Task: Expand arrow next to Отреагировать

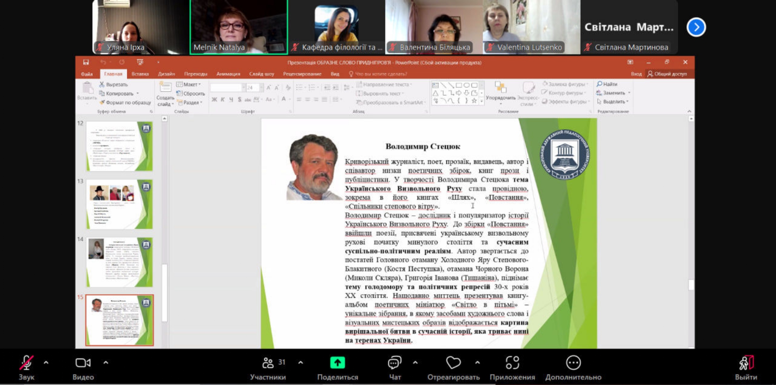Action: [477, 363]
